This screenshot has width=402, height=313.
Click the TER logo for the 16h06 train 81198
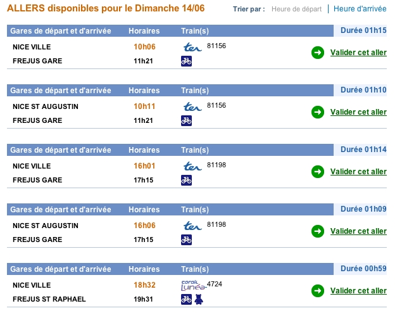192,226
